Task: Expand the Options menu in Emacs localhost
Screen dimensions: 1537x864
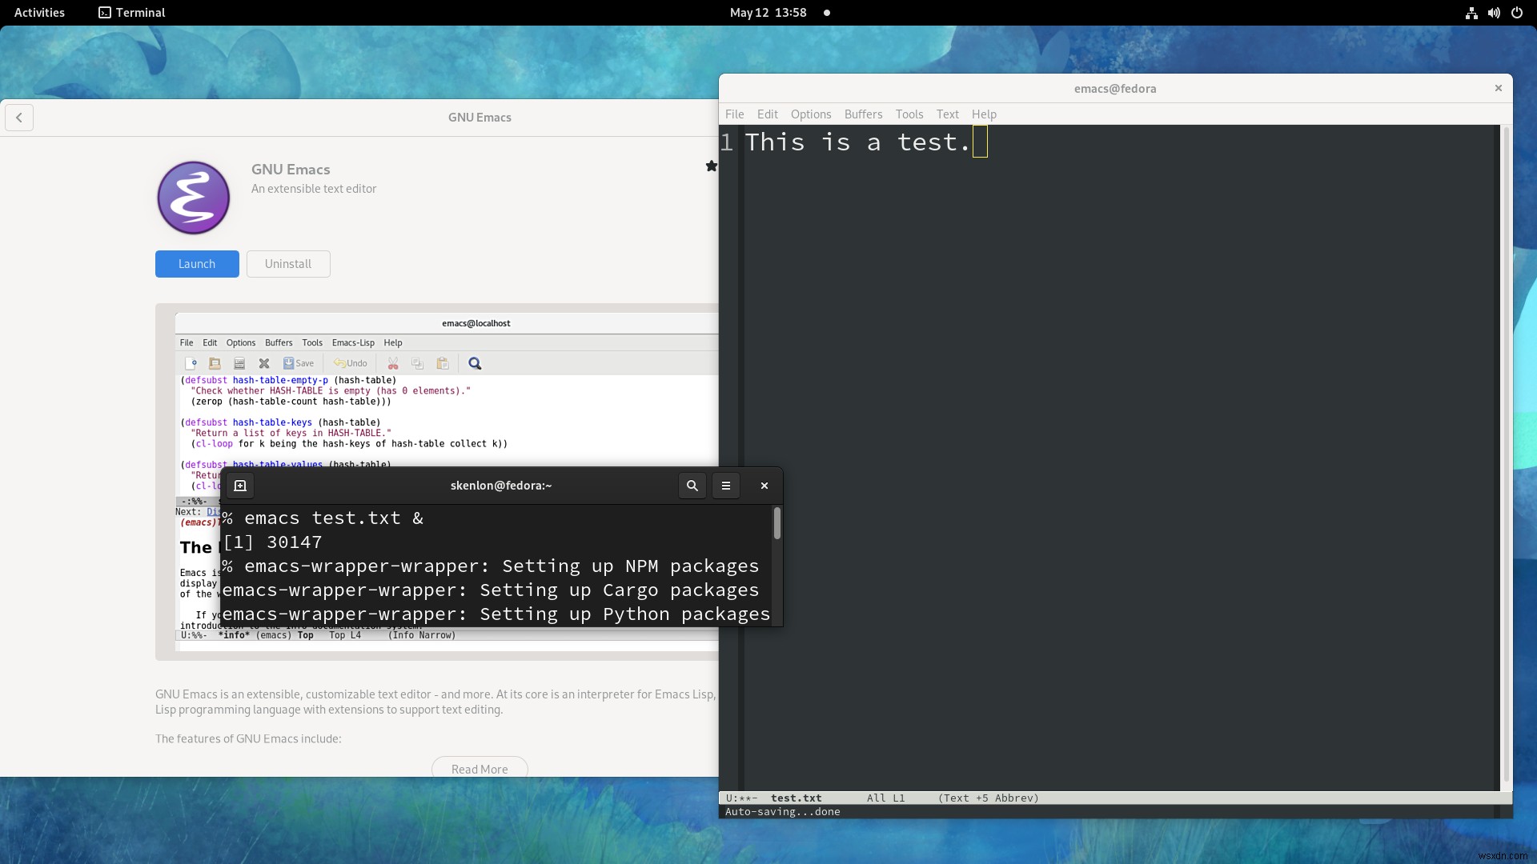Action: (x=241, y=342)
